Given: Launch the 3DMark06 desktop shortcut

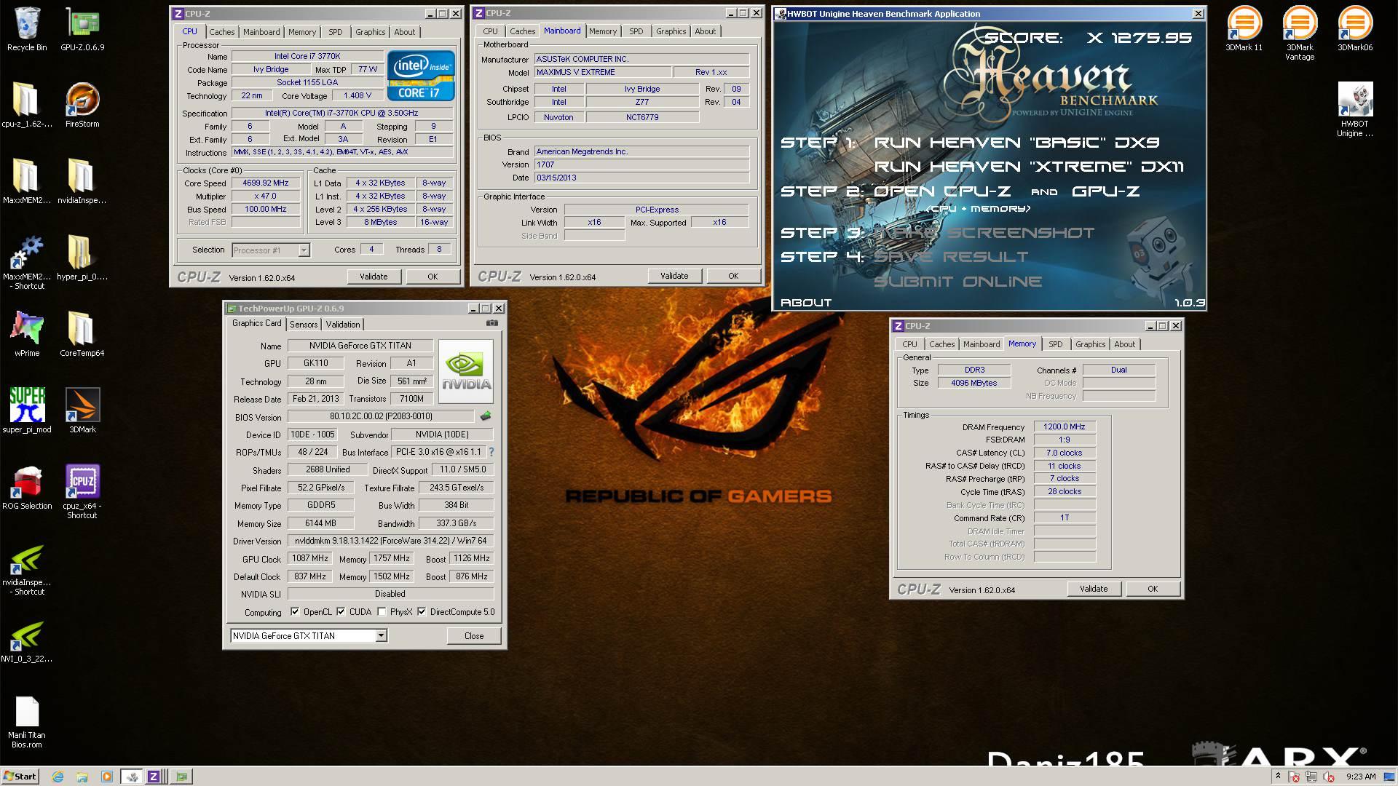Looking at the screenshot, I should (x=1355, y=29).
